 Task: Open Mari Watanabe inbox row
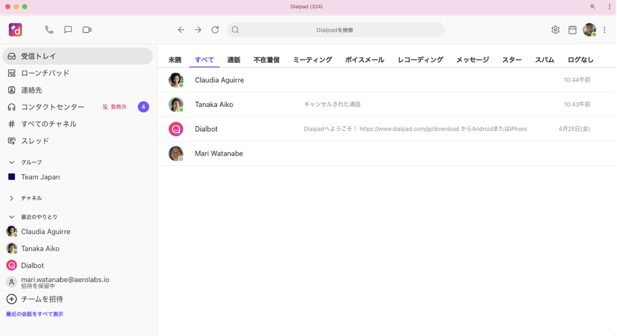tap(387, 153)
